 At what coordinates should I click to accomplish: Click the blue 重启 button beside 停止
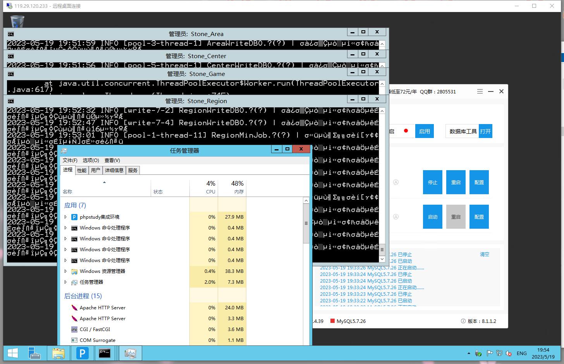coord(456,182)
